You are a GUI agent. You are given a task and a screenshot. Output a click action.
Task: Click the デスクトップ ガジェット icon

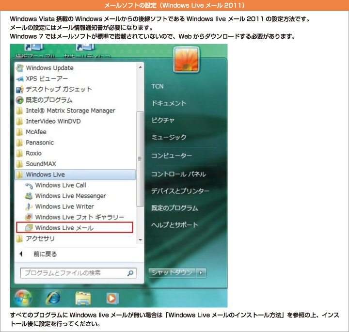19,89
